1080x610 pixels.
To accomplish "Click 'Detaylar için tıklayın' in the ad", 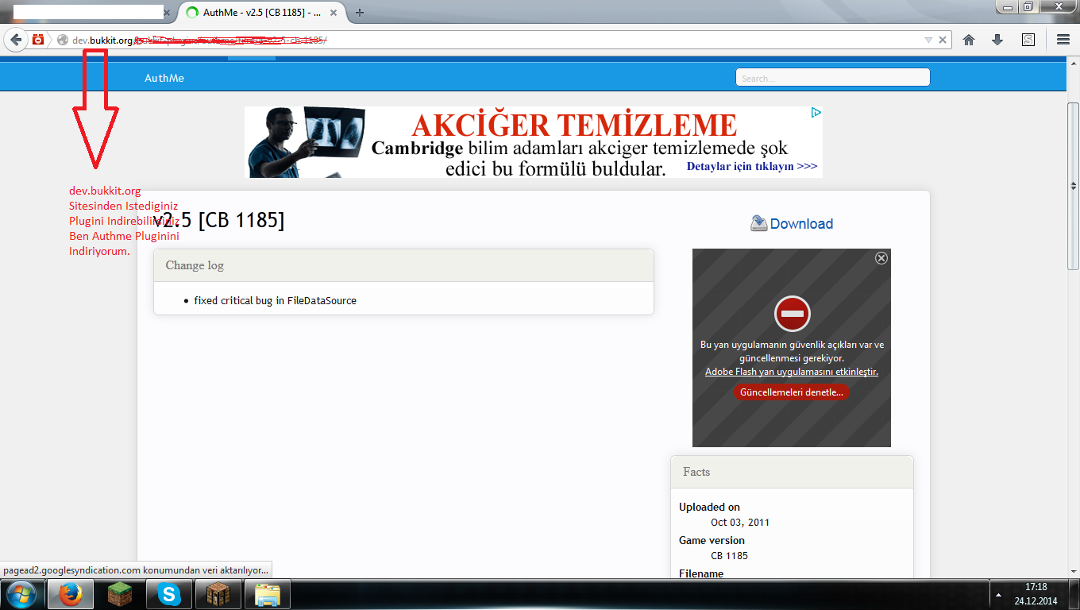I will (752, 167).
